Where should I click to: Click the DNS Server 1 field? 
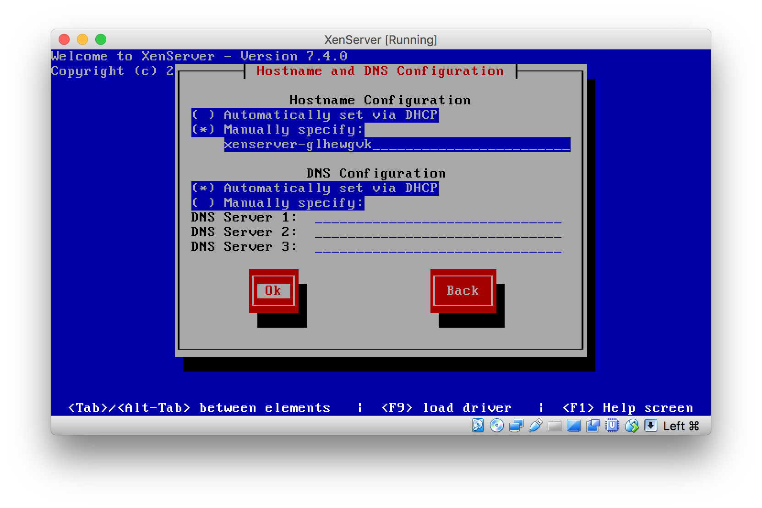[438, 217]
